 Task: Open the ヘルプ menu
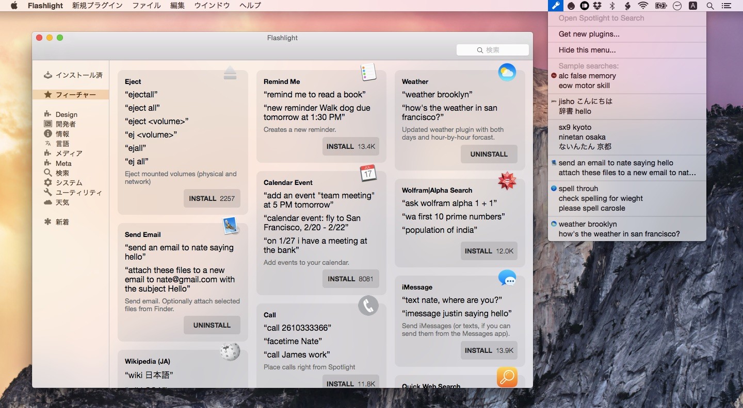pos(250,6)
